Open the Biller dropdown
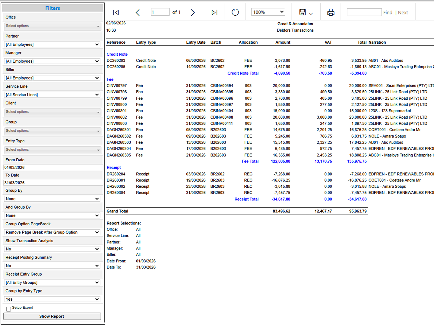 point(52,78)
